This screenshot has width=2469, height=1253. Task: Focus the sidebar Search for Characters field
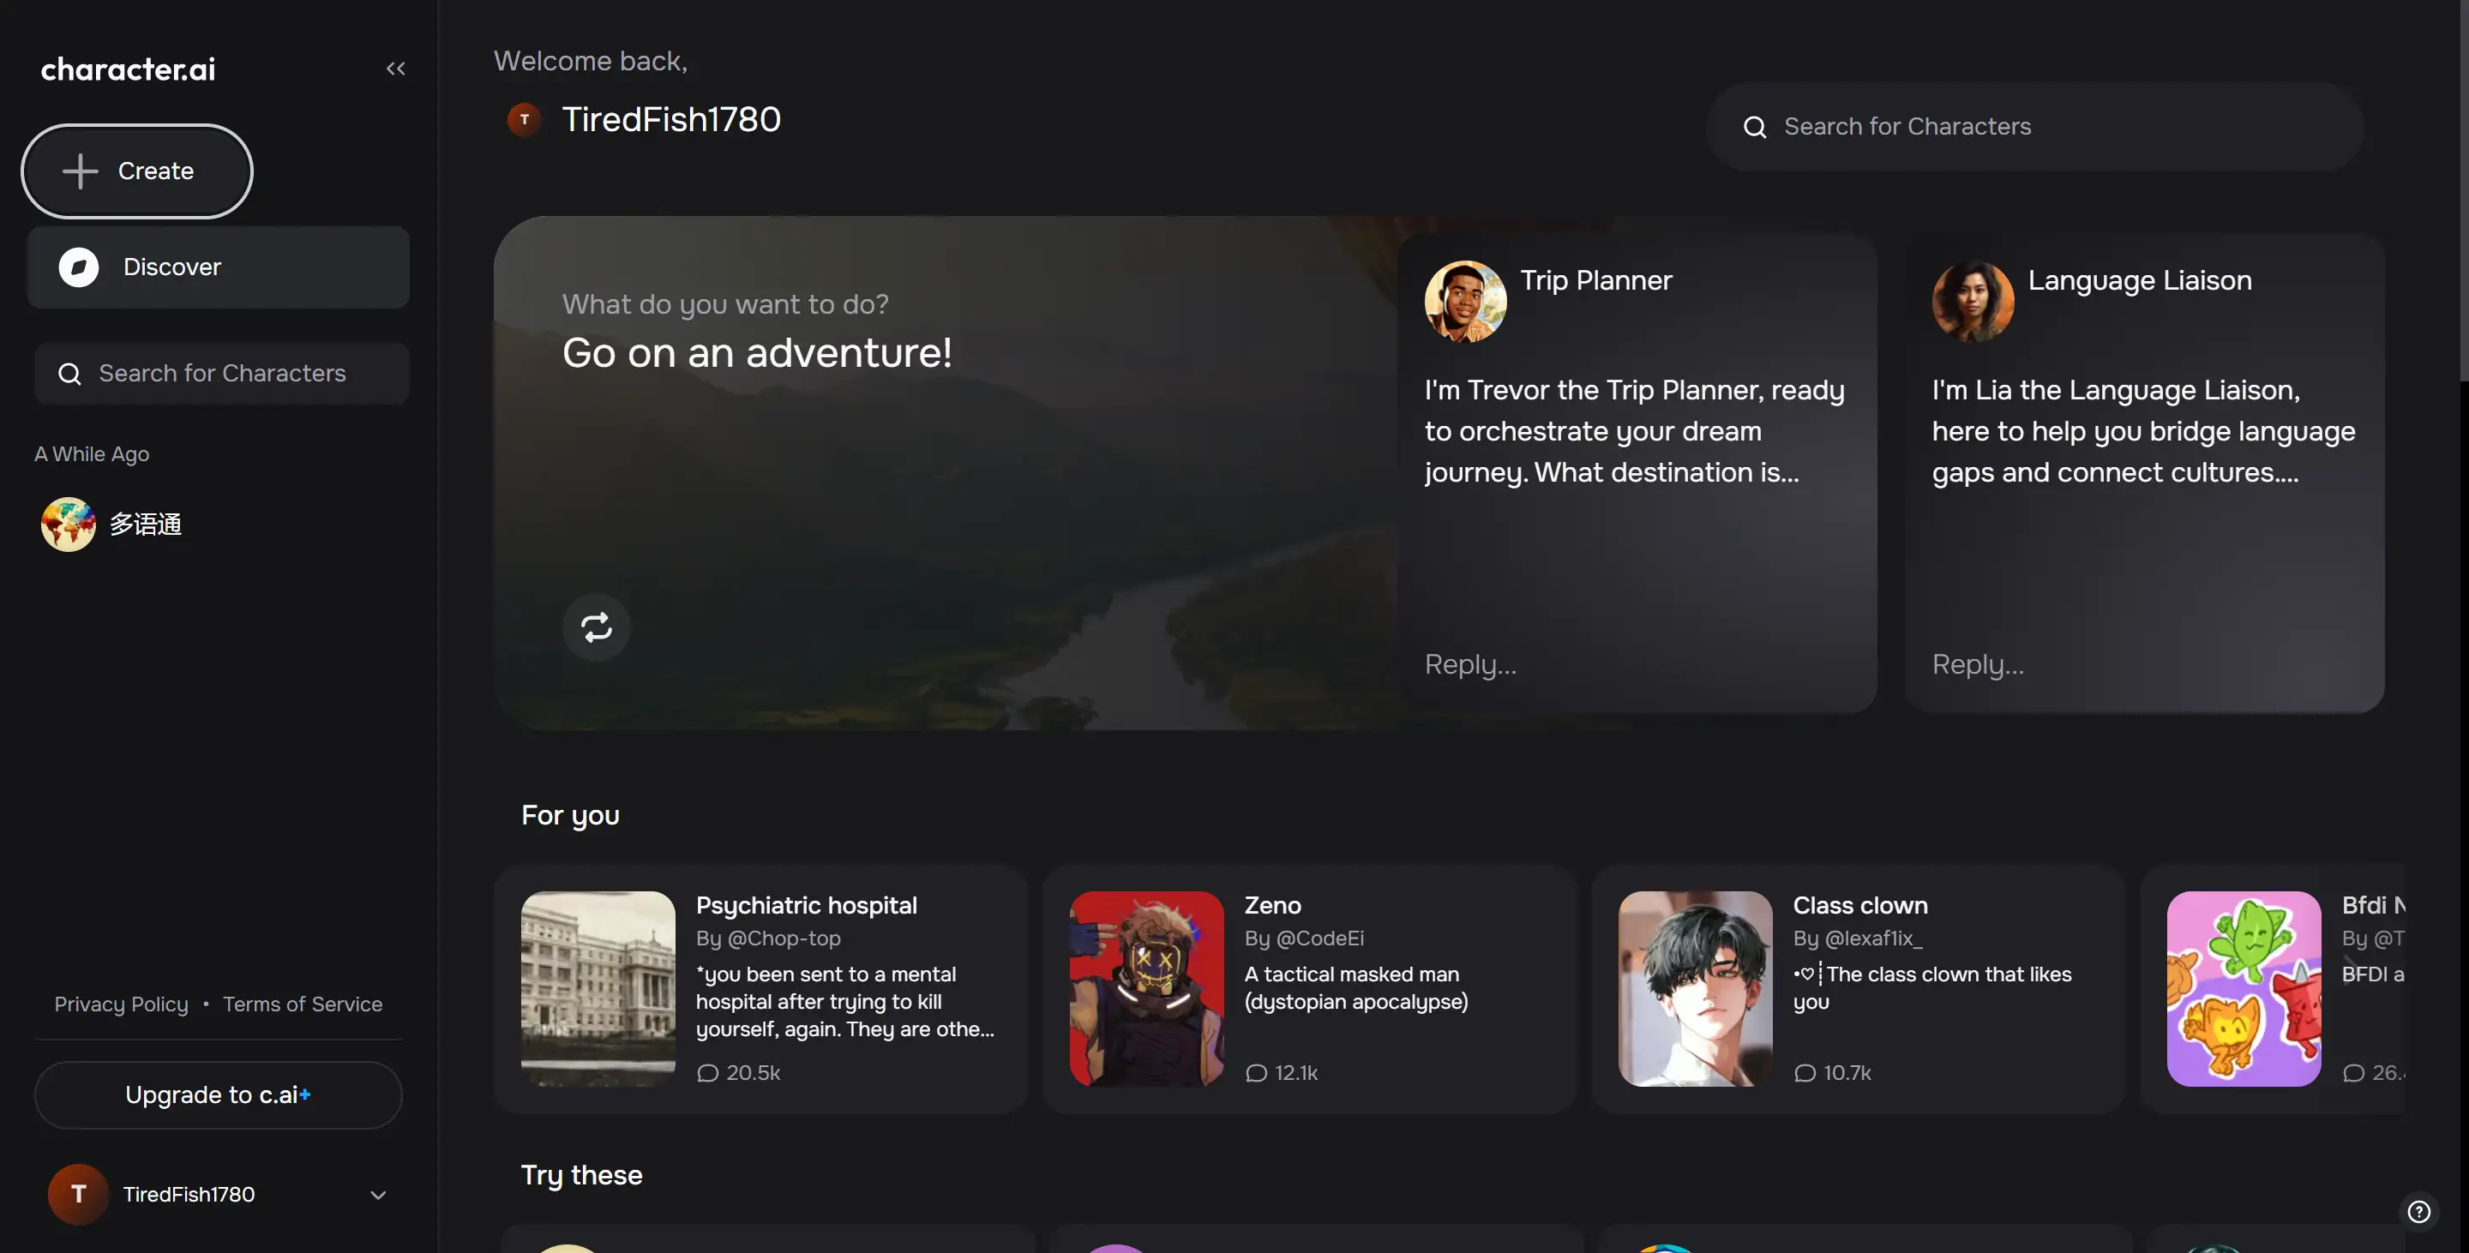[222, 373]
